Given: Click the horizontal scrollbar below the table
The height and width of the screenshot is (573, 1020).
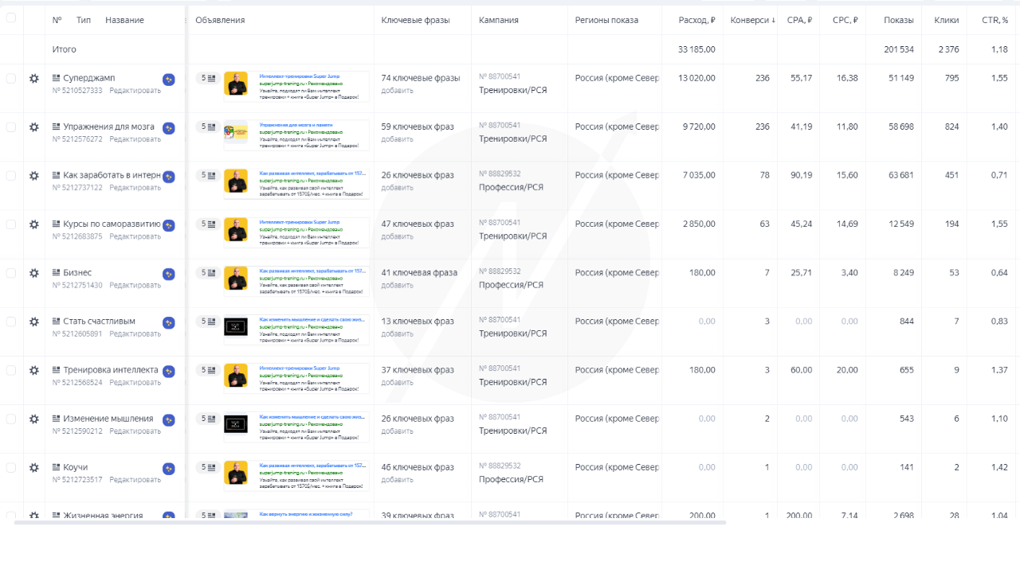Looking at the screenshot, I should coord(370,522).
